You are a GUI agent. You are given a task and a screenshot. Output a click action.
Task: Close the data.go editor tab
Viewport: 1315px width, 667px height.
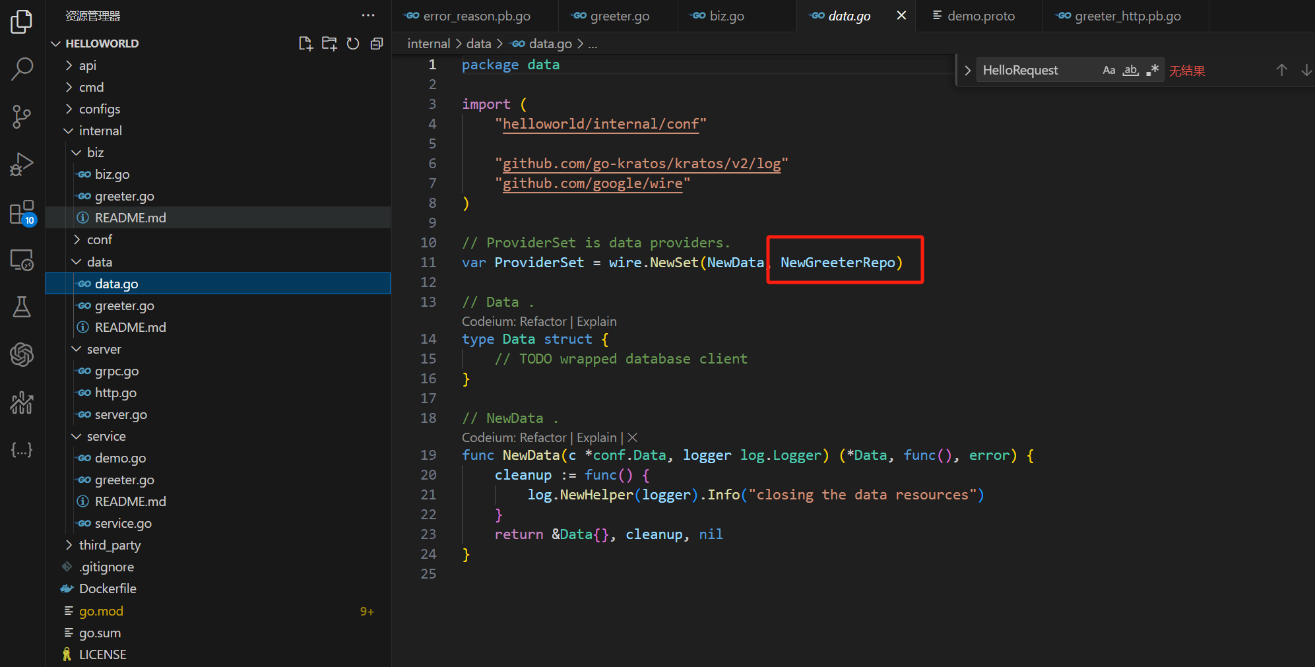(901, 15)
